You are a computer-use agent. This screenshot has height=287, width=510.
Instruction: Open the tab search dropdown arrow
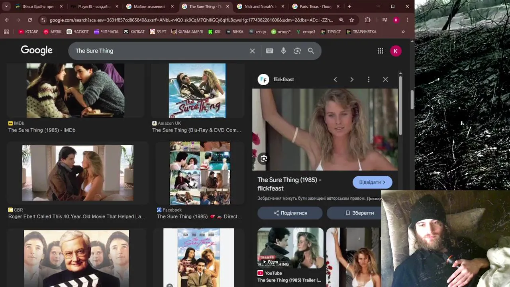pyautogui.click(x=6, y=6)
